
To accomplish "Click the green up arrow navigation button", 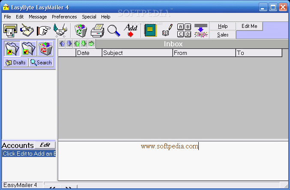I will point(77,44).
